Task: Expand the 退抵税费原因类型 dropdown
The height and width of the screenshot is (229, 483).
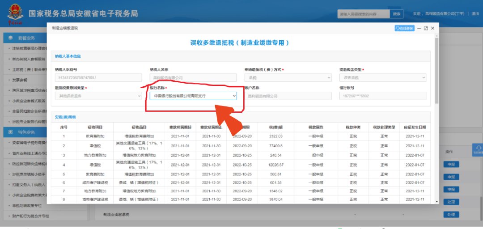Action: point(98,96)
